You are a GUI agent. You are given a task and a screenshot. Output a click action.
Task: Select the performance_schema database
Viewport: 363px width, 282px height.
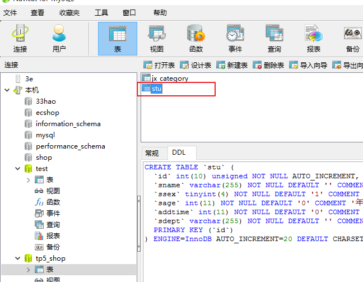click(x=71, y=146)
